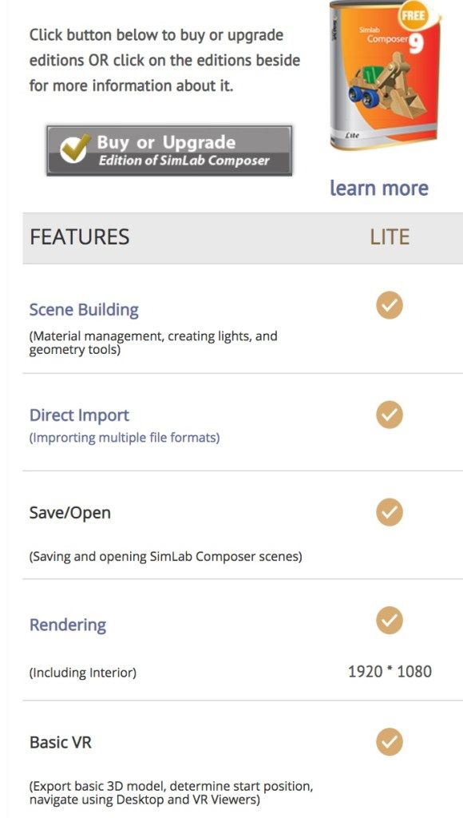This screenshot has width=463, height=818.
Task: Click the Buy or Upgrade button
Action: pyautogui.click(x=169, y=150)
